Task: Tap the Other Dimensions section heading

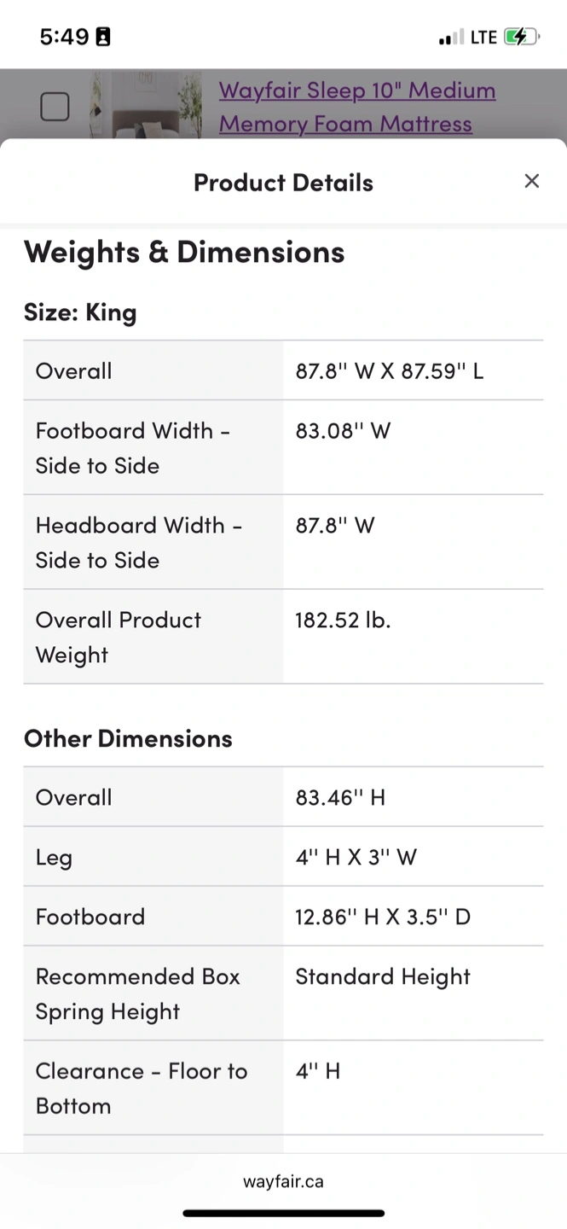Action: pyautogui.click(x=128, y=738)
